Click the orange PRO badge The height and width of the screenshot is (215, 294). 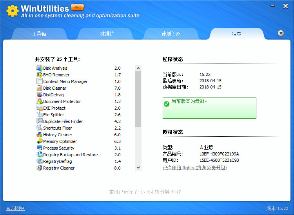(77, 7)
